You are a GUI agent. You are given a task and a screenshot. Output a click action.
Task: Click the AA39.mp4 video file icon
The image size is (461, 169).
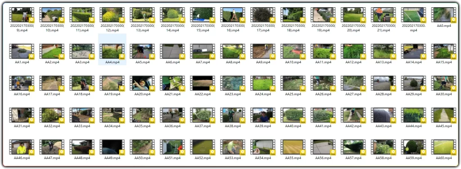click(x=263, y=115)
